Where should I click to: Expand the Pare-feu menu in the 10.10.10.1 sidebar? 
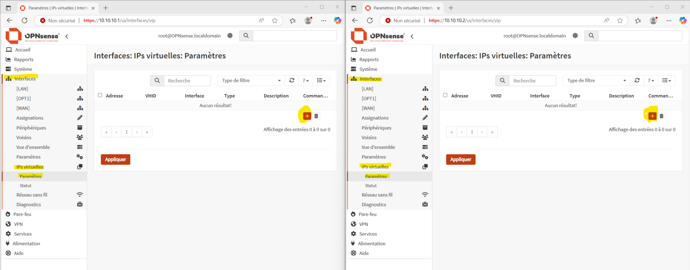(x=22, y=214)
